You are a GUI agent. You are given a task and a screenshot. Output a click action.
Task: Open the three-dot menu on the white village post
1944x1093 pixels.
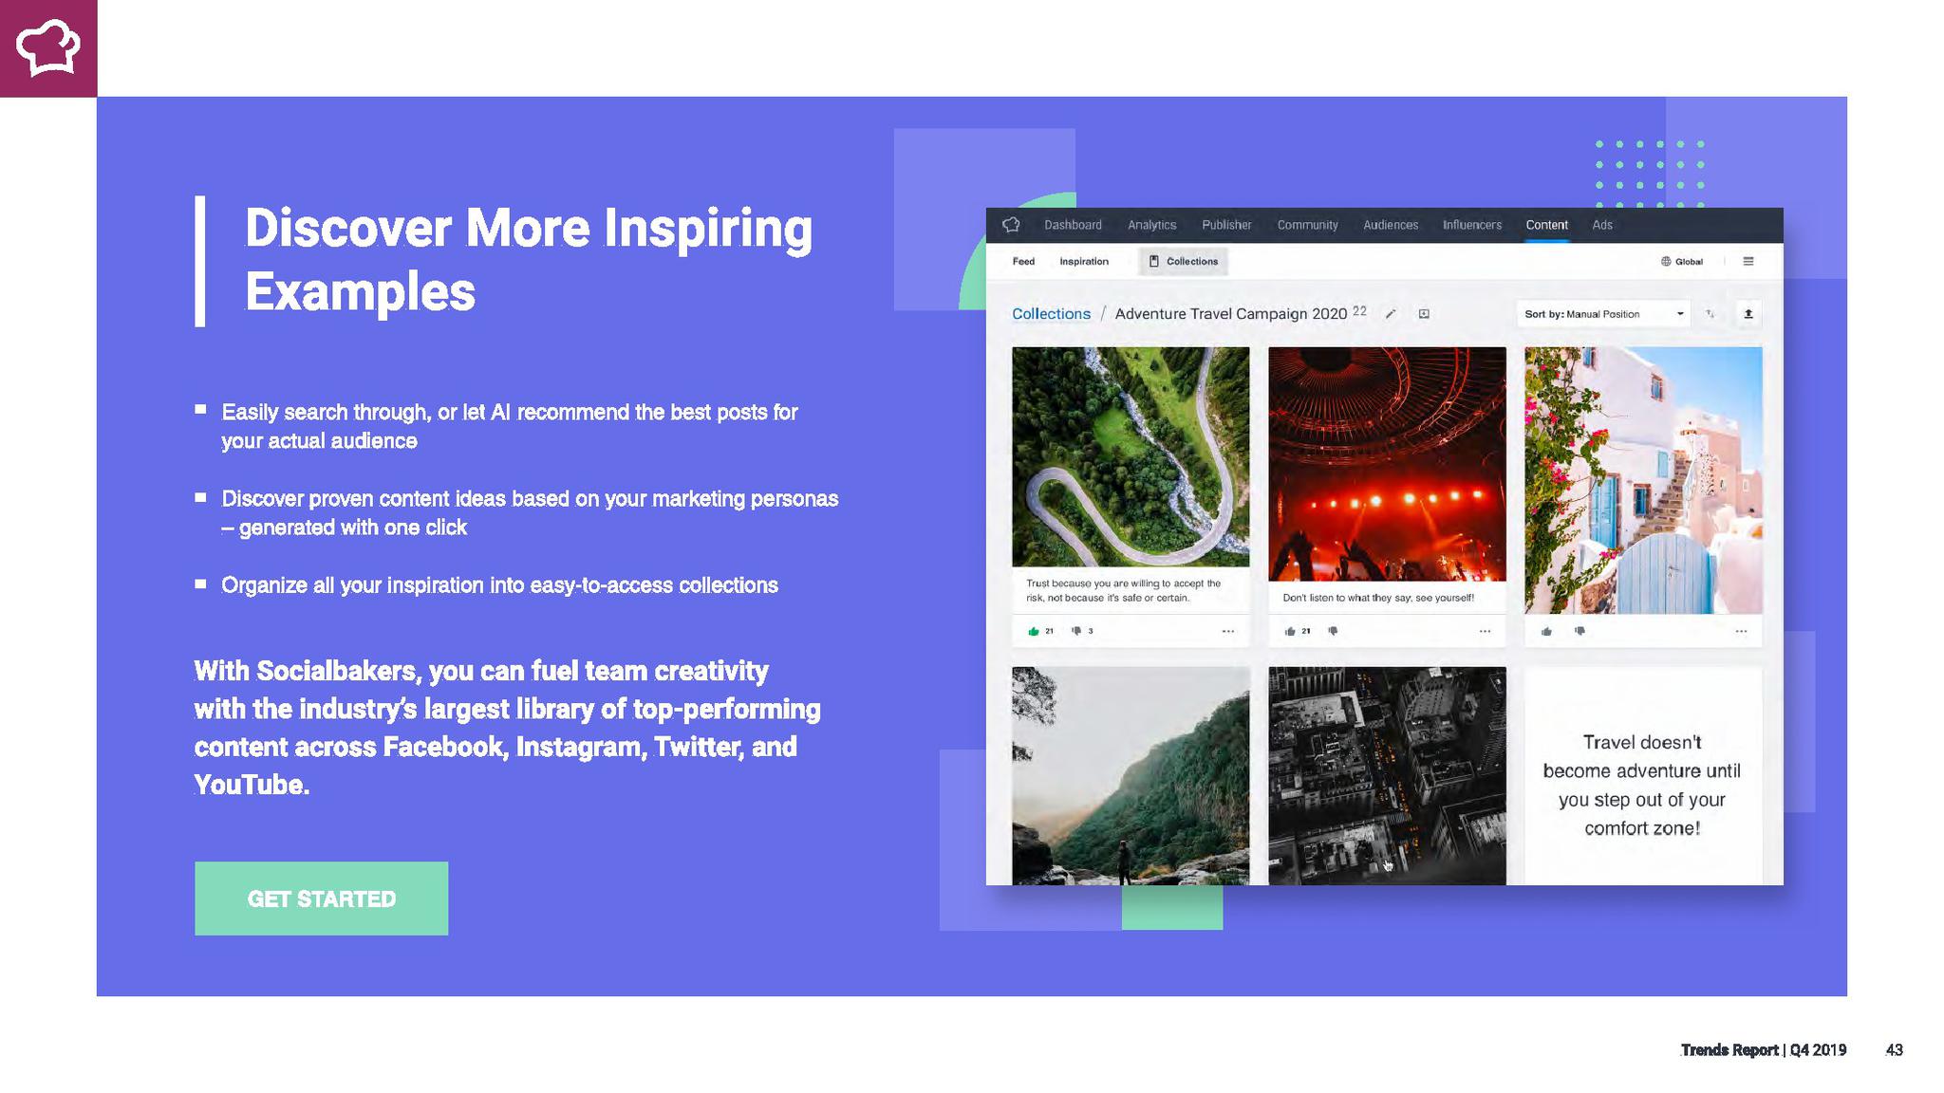[1741, 631]
